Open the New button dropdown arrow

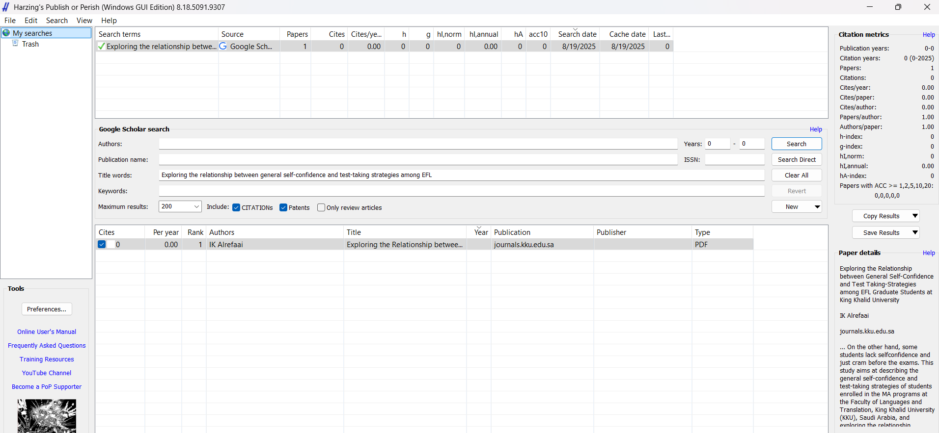[x=817, y=207]
